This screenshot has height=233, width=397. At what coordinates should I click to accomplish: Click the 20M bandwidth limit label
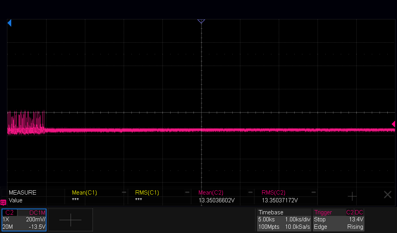[x=8, y=227]
